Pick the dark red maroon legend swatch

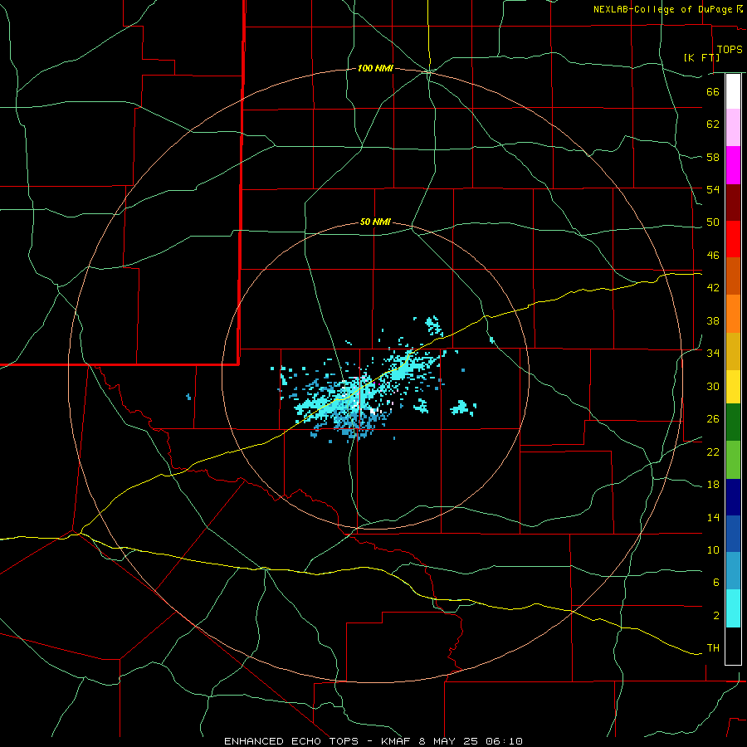click(x=733, y=203)
